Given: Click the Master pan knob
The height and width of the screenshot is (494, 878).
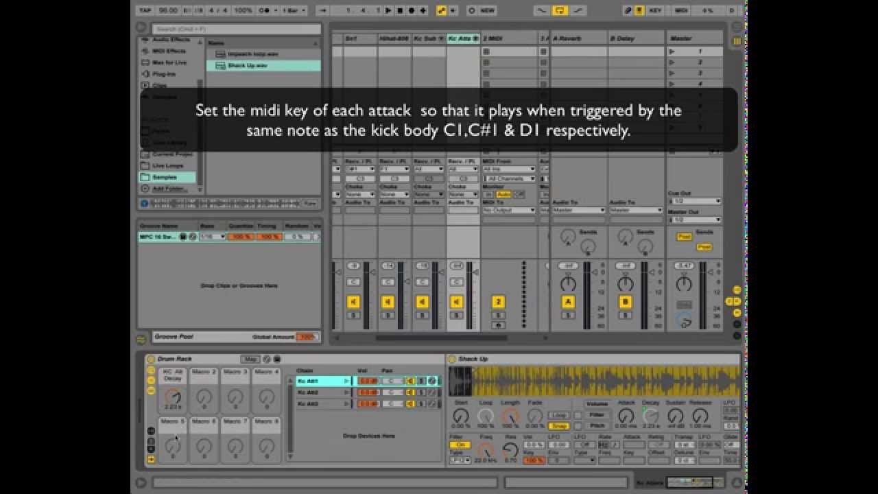Looking at the screenshot, I should [x=684, y=283].
